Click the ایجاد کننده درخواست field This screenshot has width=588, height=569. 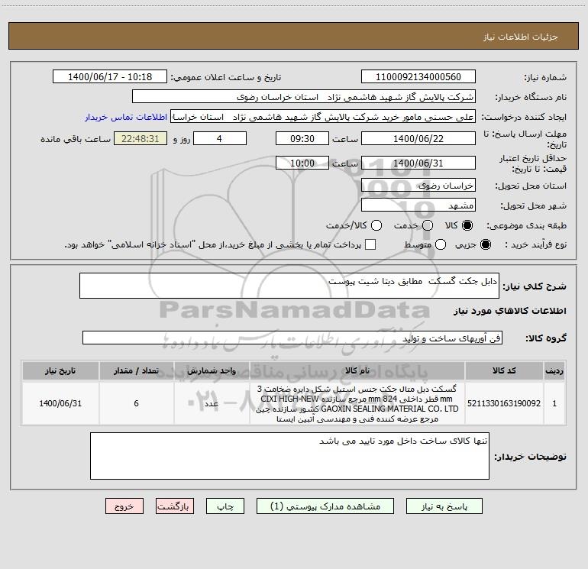coord(323,116)
